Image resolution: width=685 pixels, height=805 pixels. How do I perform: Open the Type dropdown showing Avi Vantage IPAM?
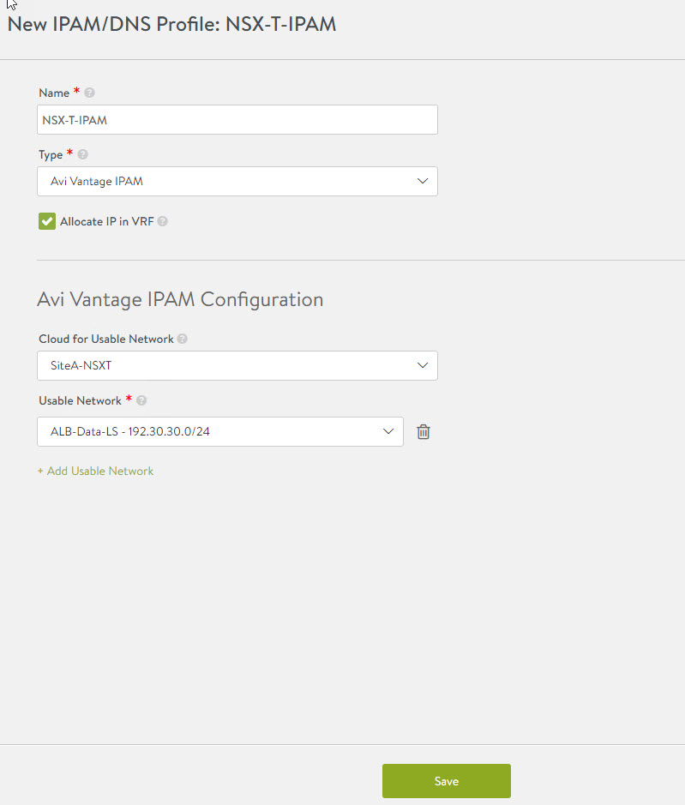tap(223, 181)
